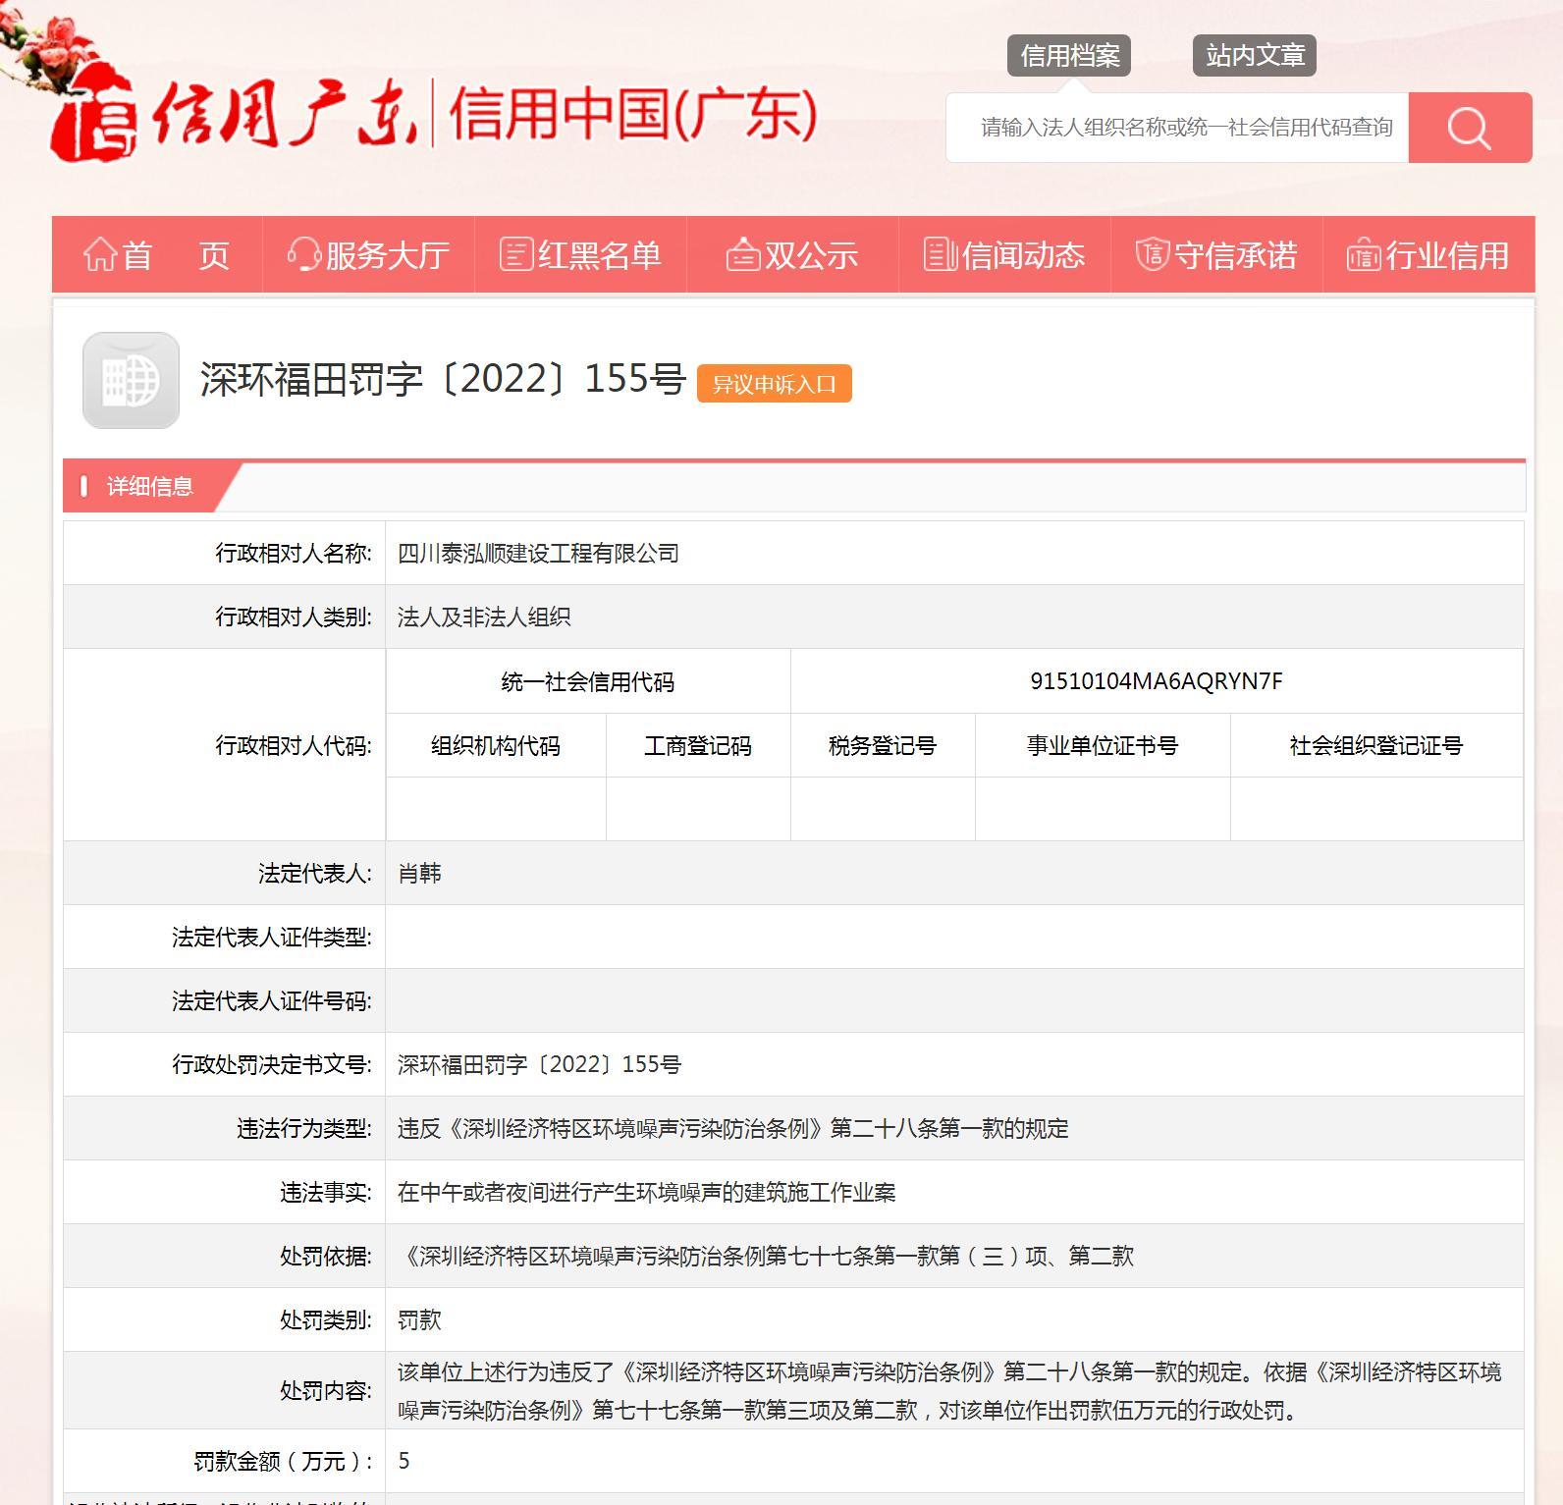Image resolution: width=1563 pixels, height=1505 pixels.
Task: Click company name 四川泰泓顺建设工程有限公司
Action: pos(538,554)
